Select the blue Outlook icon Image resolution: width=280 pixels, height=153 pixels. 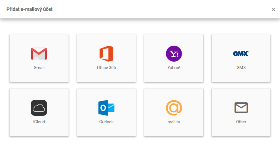(107, 108)
